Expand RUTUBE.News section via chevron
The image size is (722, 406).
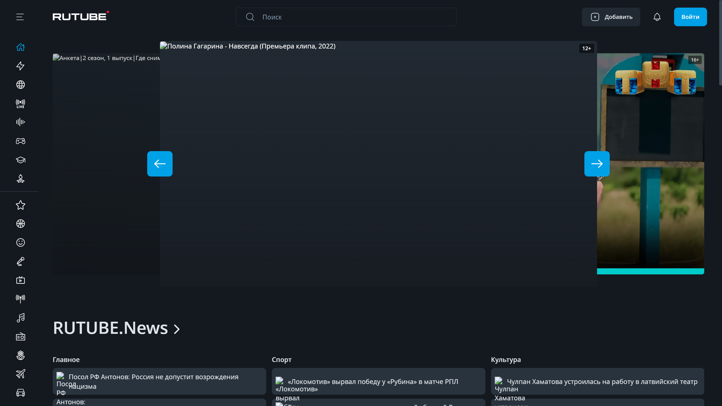pos(177,329)
